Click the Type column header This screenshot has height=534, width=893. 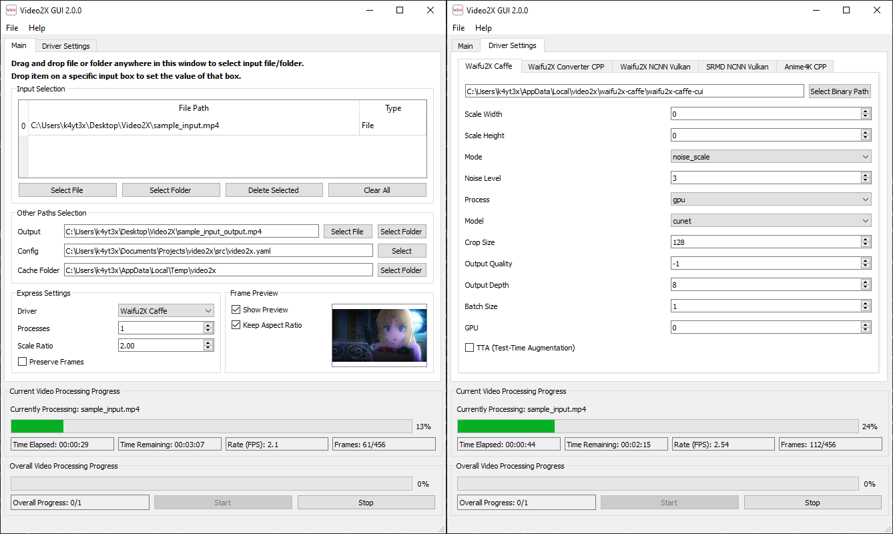point(393,108)
